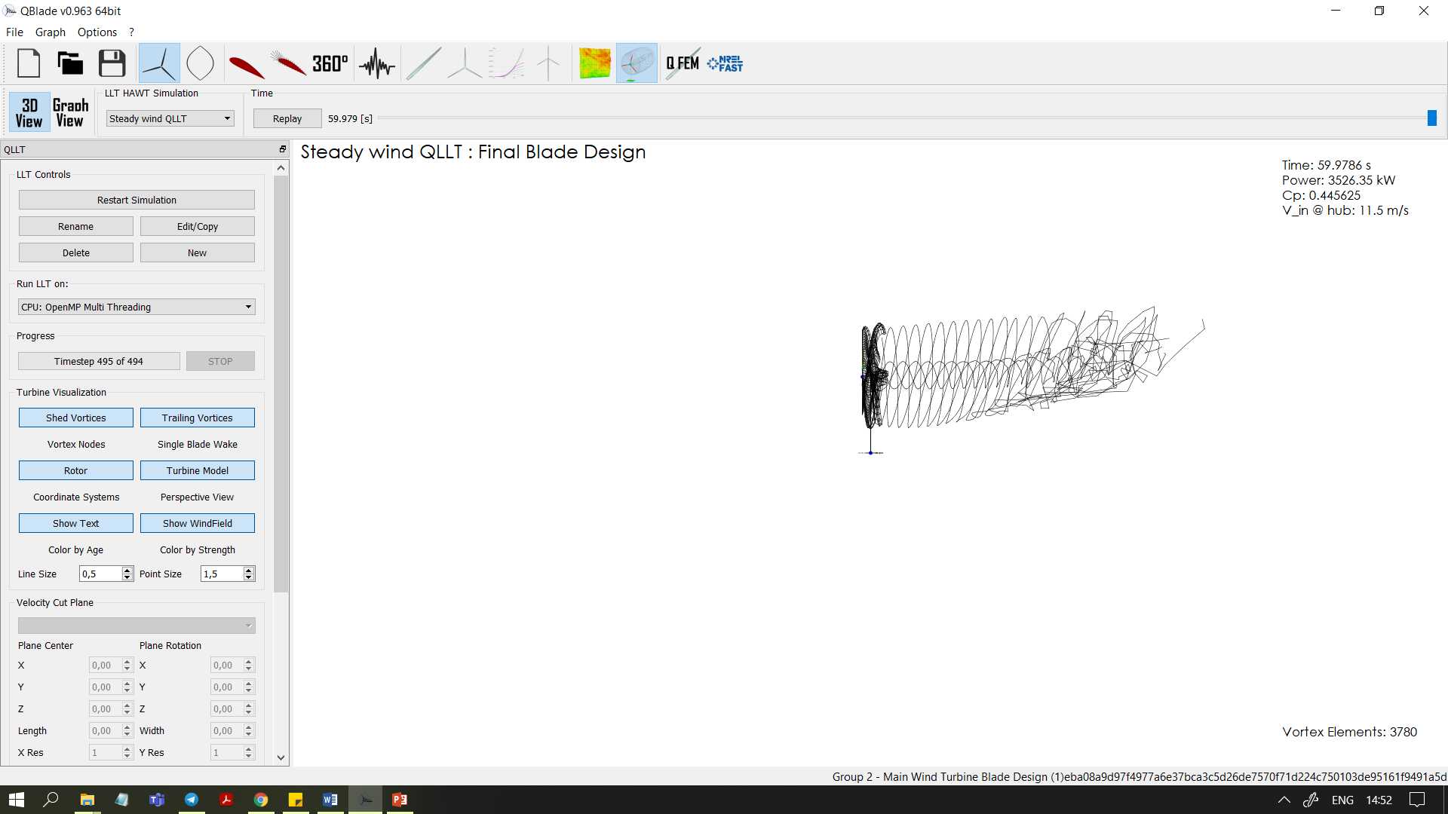
Task: Open the Windows Start menu
Action: pyautogui.click(x=17, y=800)
